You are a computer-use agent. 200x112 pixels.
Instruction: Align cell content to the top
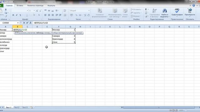point(45,11)
